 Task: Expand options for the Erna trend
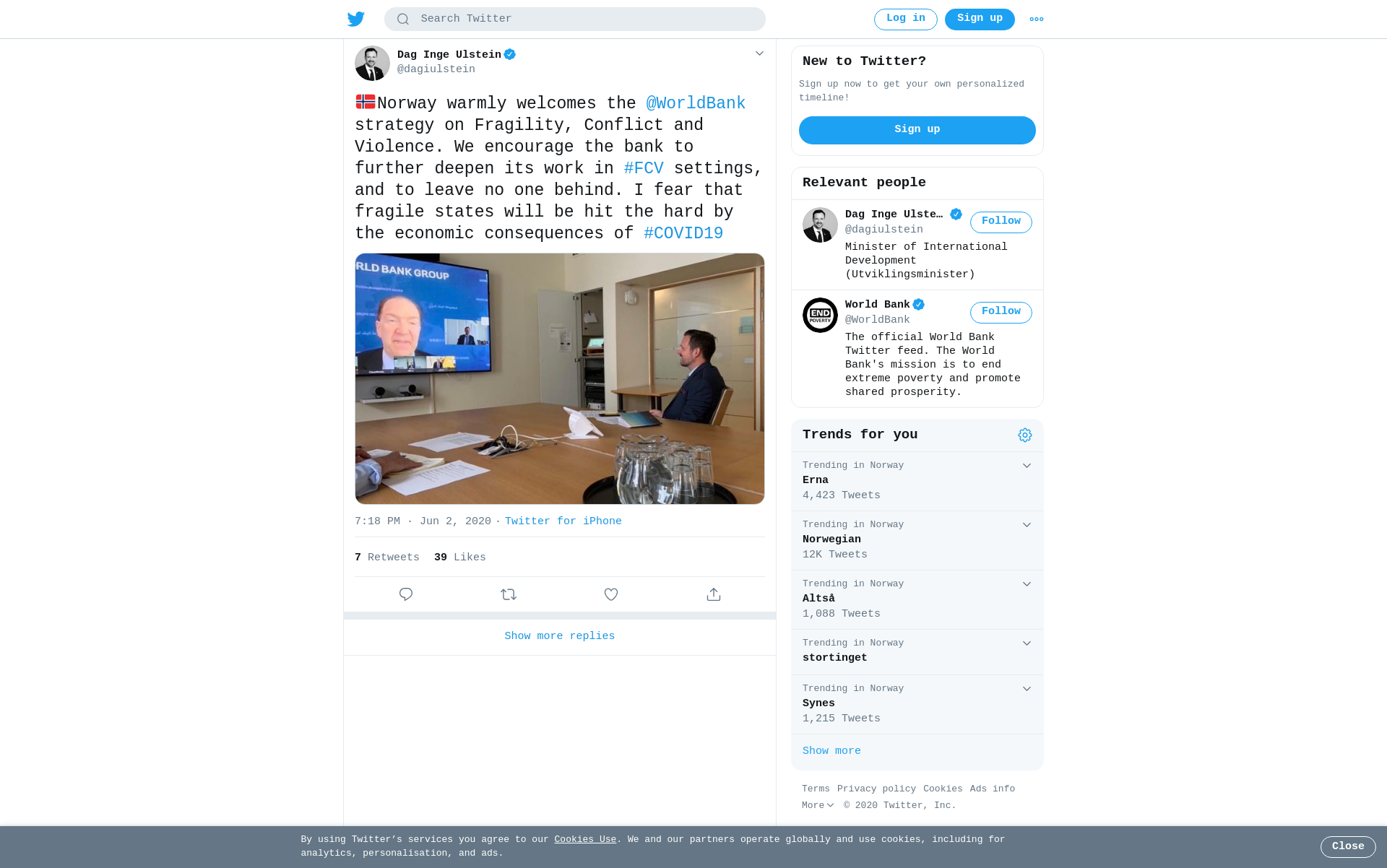coord(1027,466)
